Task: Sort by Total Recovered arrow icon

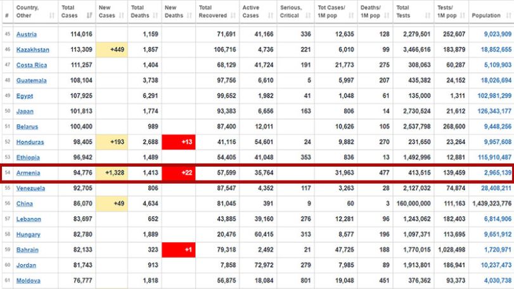Action: coord(233,15)
